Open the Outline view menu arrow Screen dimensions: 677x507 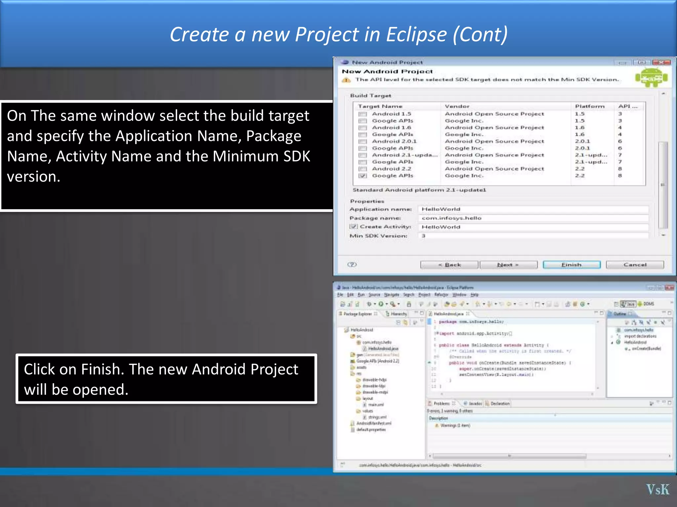click(x=670, y=321)
